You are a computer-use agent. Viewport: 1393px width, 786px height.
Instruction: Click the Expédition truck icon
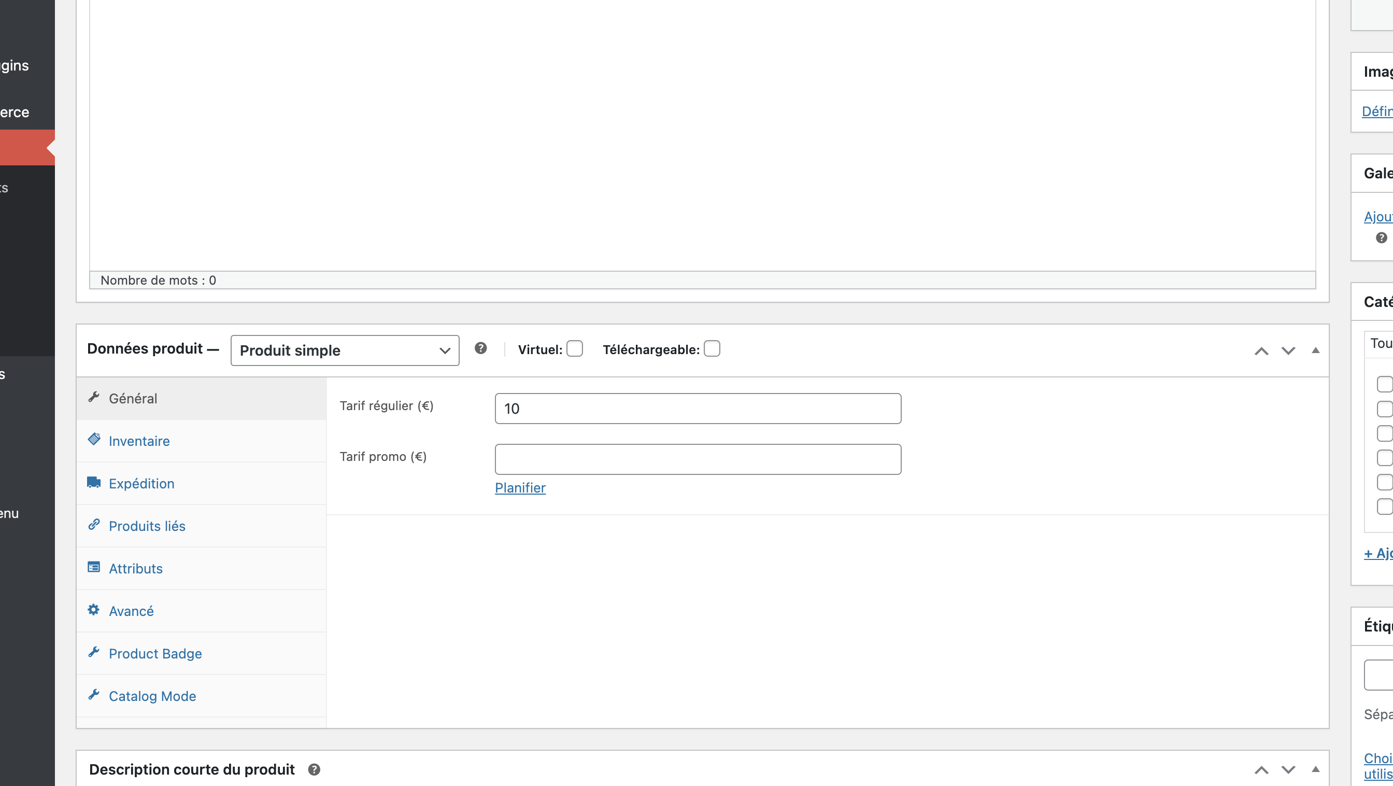[94, 482]
